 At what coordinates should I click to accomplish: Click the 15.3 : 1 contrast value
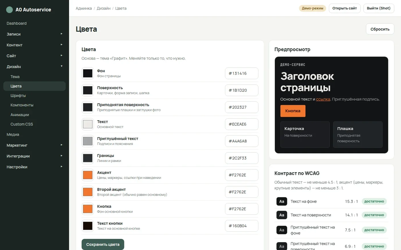click(x=351, y=201)
